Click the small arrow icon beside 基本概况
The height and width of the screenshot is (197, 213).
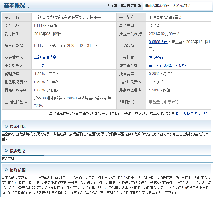pyautogui.click(x=29, y=7)
